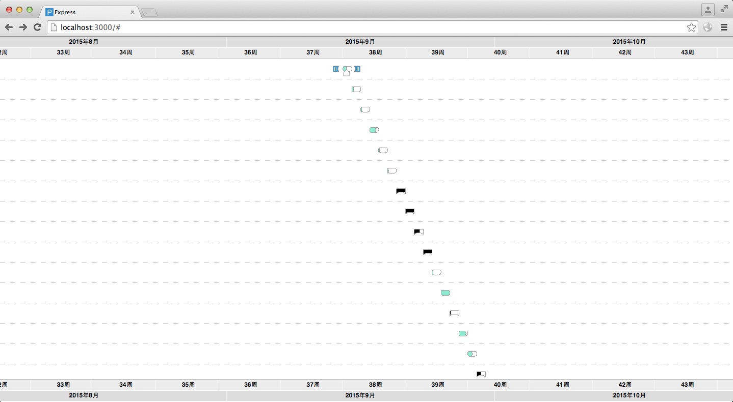
Task: Toggle fullscreen with the arrows icon
Action: pos(724,9)
